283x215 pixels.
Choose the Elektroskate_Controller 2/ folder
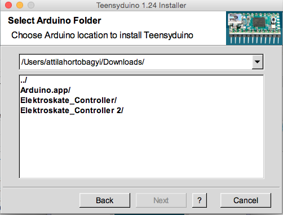click(x=72, y=110)
